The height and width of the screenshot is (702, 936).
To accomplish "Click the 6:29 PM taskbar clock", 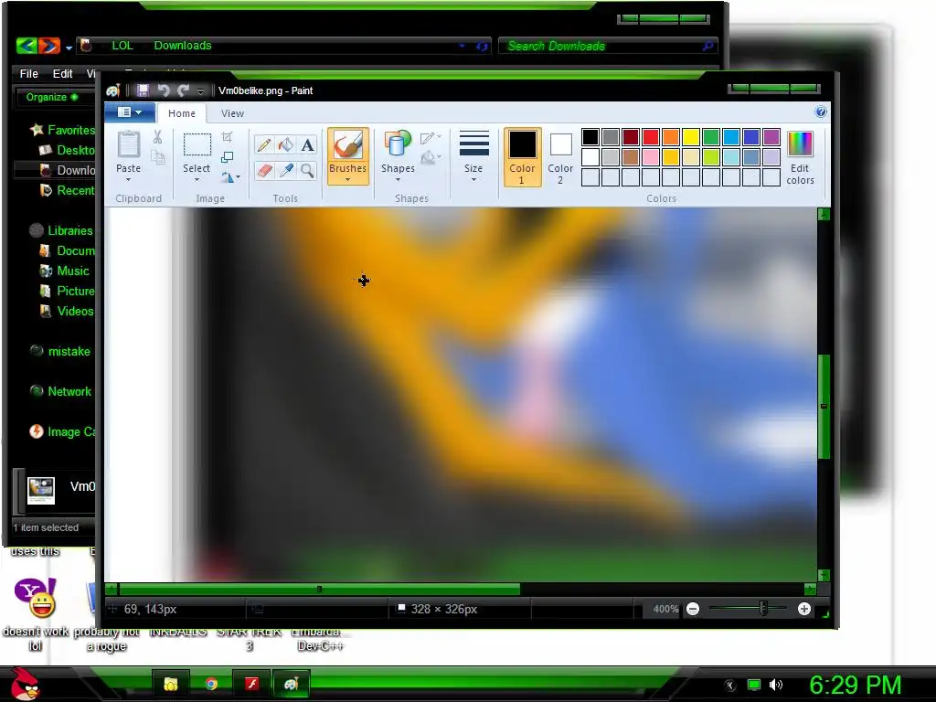I will click(855, 685).
